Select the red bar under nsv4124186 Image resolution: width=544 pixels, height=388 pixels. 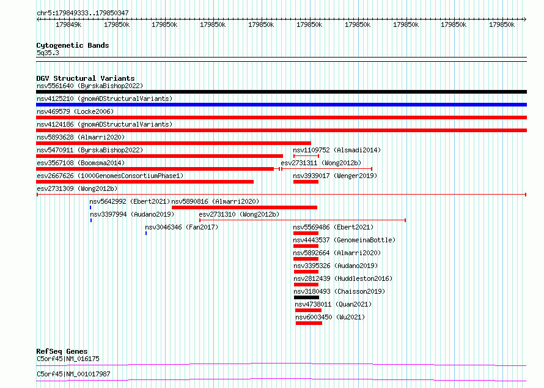[281, 130]
